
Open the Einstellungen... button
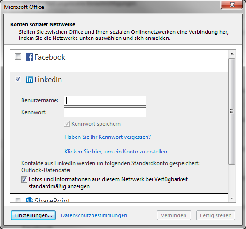coord(33,215)
